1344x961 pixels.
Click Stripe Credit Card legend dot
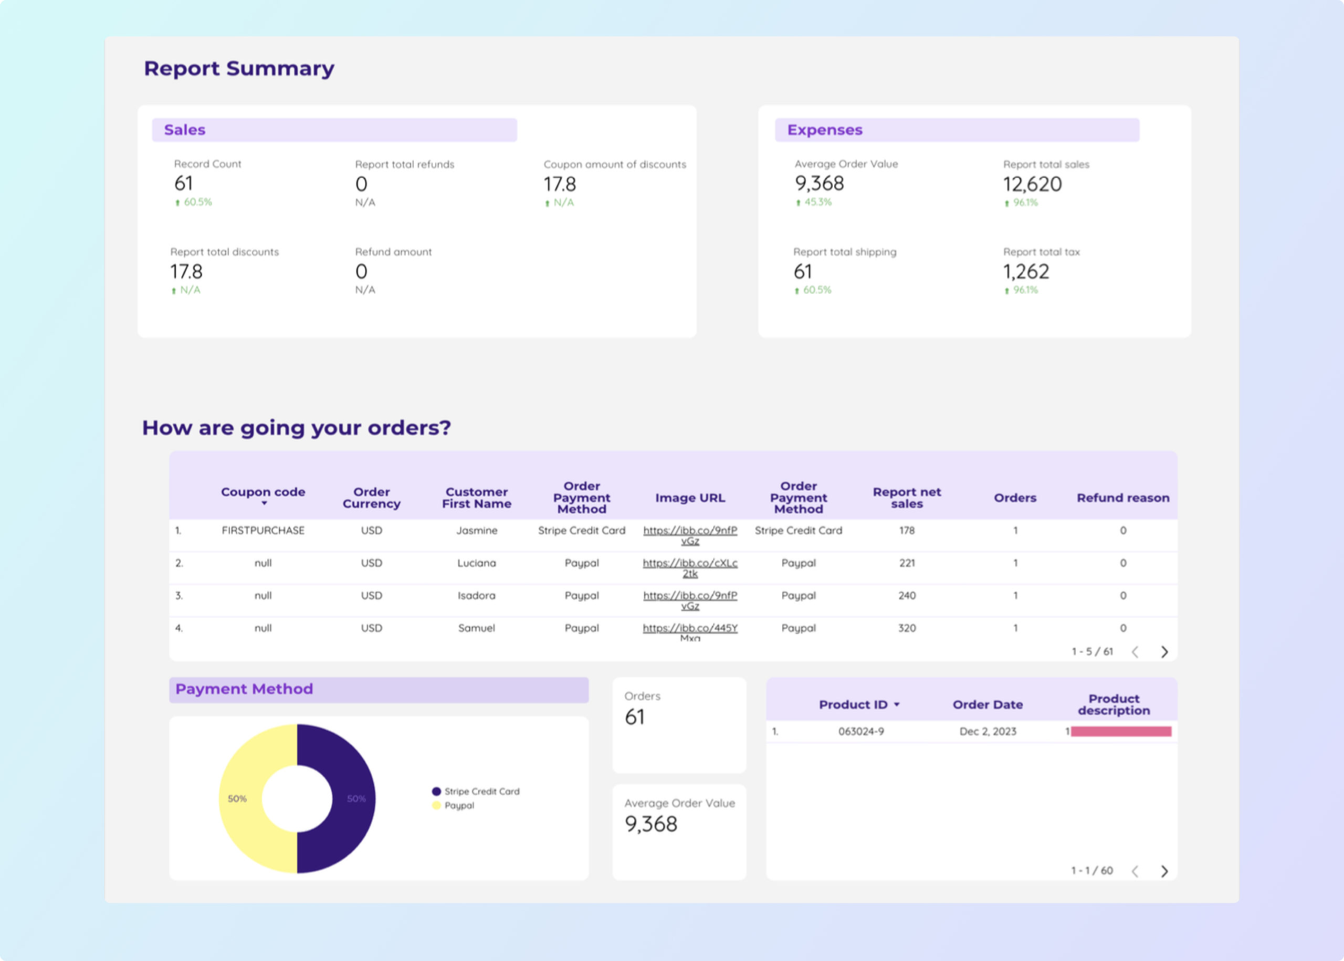pyautogui.click(x=436, y=791)
